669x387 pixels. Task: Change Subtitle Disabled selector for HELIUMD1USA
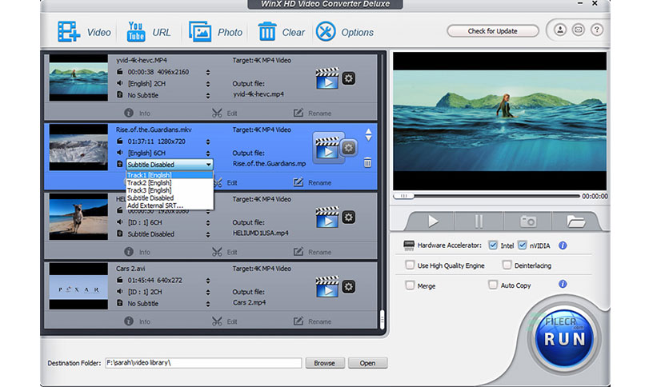[208, 234]
